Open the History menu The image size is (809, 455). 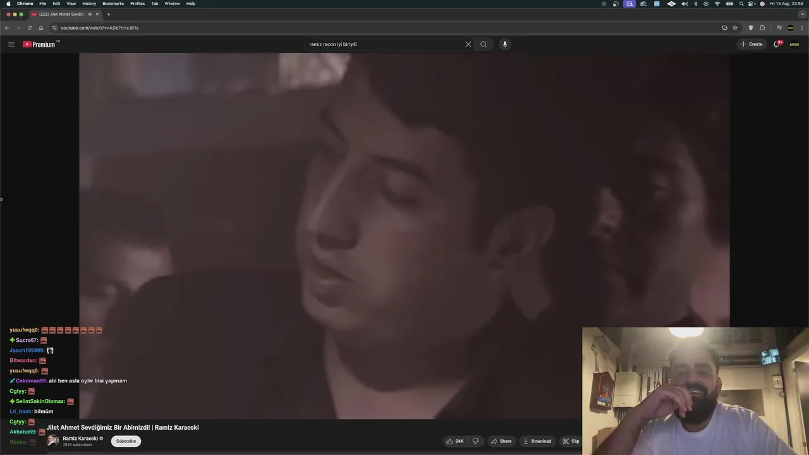(89, 4)
